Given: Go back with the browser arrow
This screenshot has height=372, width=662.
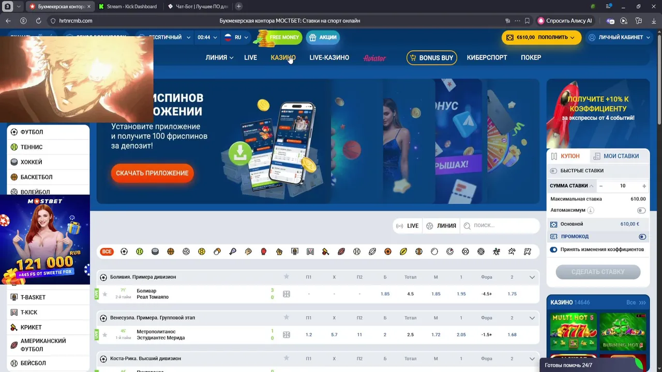Looking at the screenshot, I should coord(8,21).
